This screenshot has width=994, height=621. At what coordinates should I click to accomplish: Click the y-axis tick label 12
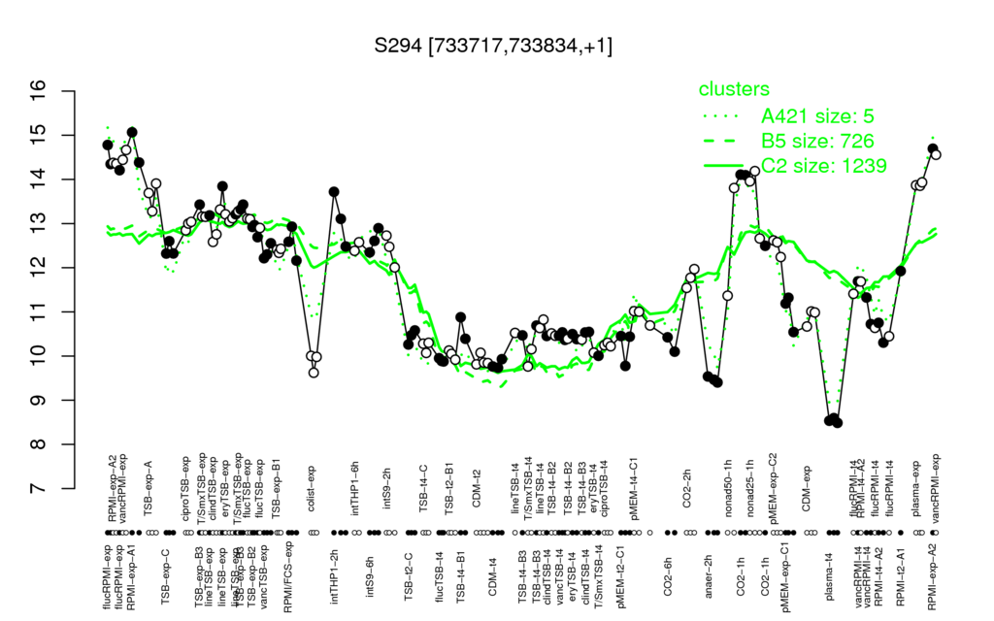(39, 268)
